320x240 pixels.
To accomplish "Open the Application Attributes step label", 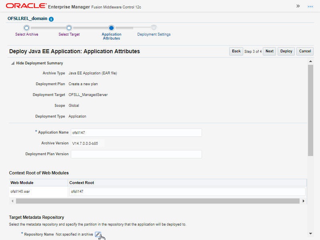I will click(x=112, y=36).
